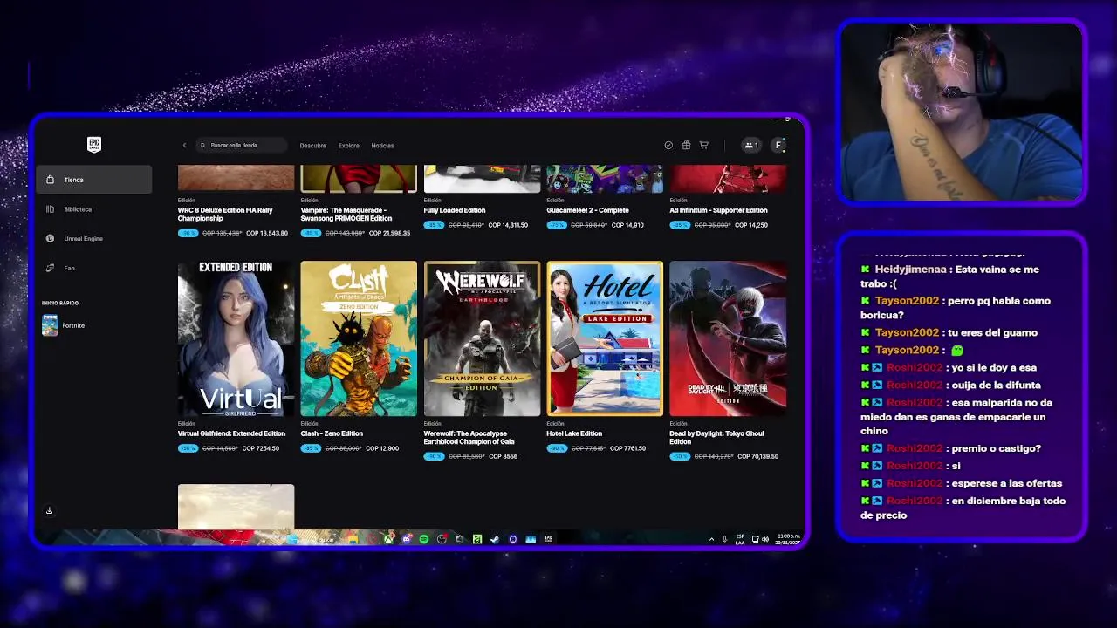1117x628 pixels.
Task: Open Steam in the taskbar
Action: click(495, 539)
